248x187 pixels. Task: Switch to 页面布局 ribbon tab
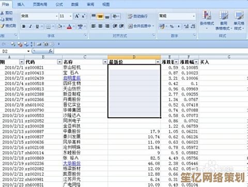40,5
